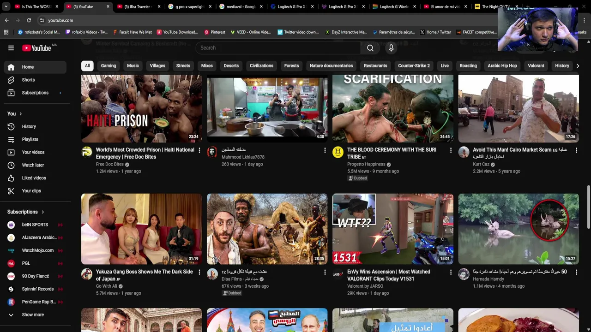Open the browser tab search dropdown
591x332 pixels.
pyautogui.click(x=6, y=6)
